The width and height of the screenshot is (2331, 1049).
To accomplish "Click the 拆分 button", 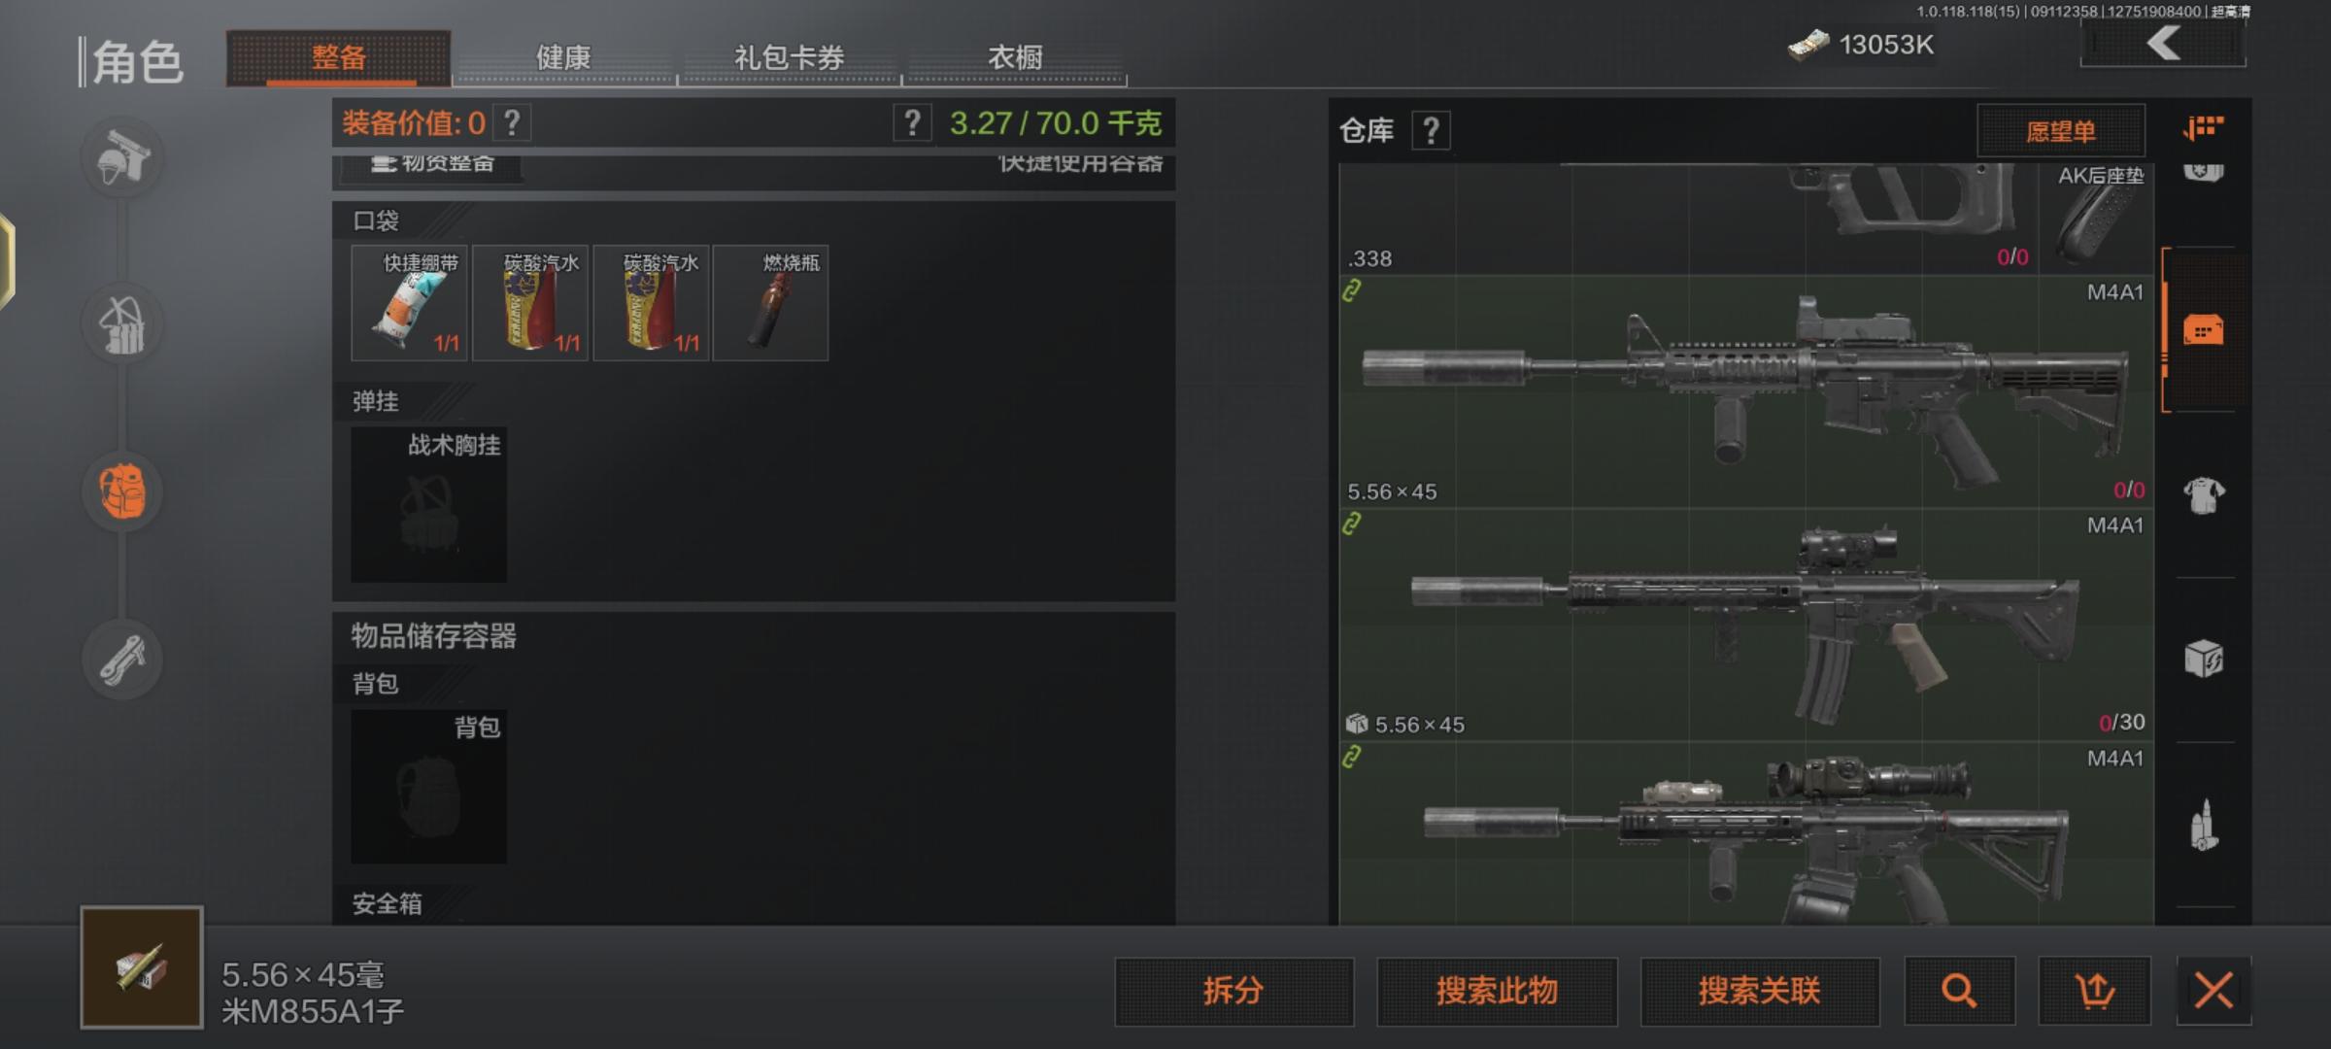I will click(1233, 991).
